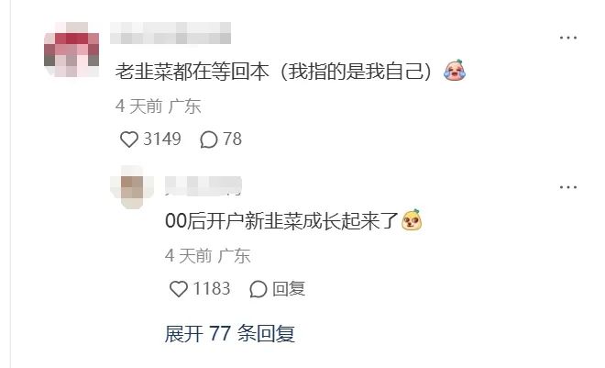Click the top comment's 4 天前 广东 timestamp
The image size is (605, 368).
[x=159, y=106]
